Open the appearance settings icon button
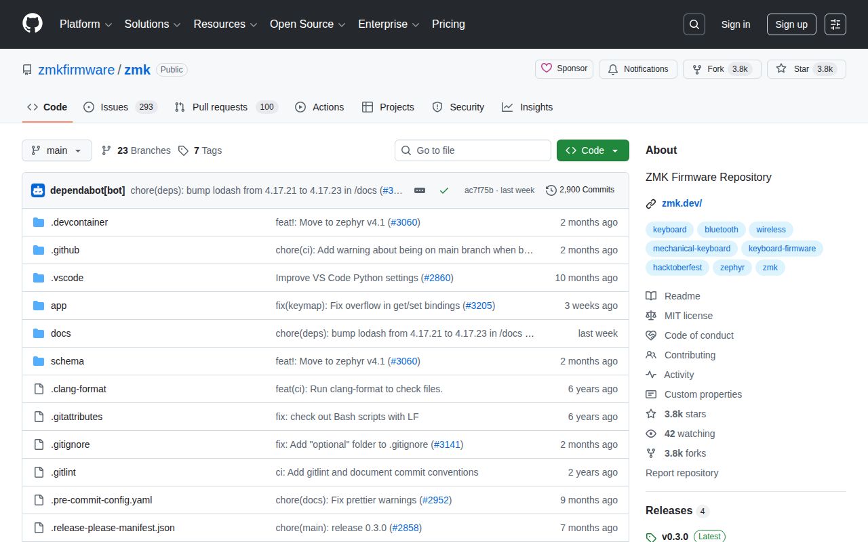 pos(835,24)
